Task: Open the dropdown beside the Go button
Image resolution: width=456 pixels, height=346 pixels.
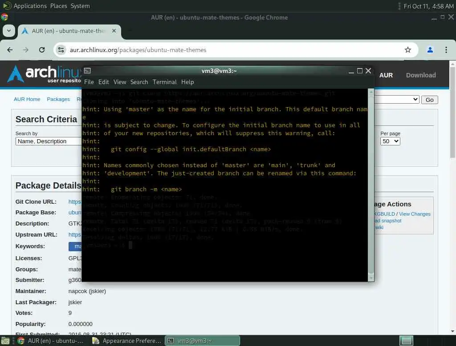Action: click(397, 100)
